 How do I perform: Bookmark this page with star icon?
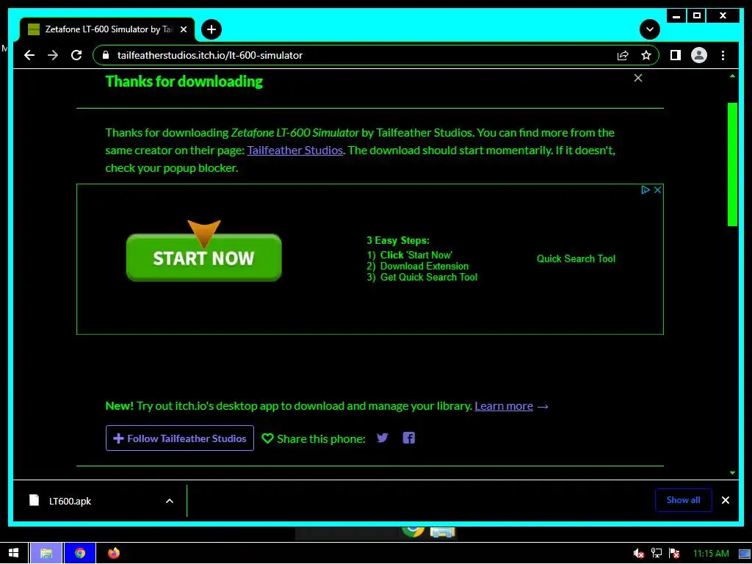646,55
